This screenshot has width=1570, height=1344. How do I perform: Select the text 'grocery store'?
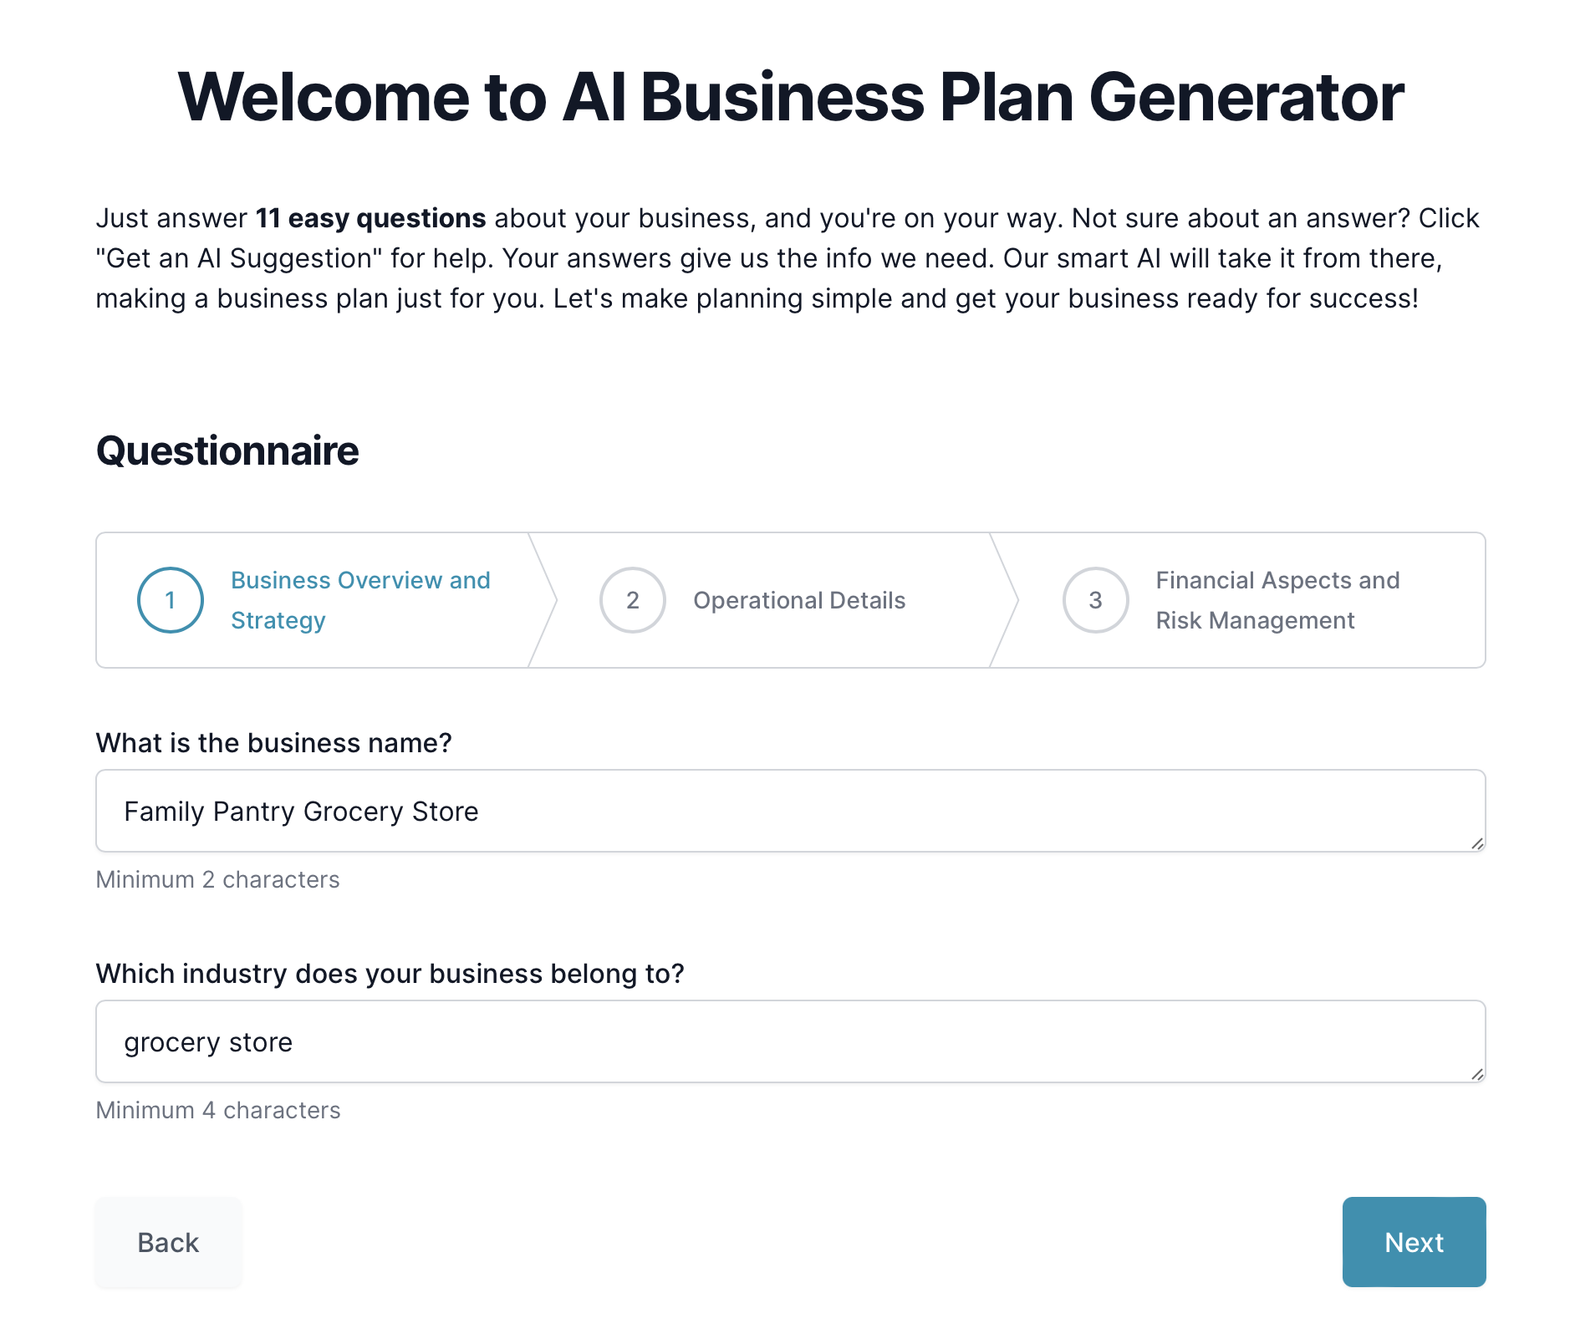pos(208,1041)
